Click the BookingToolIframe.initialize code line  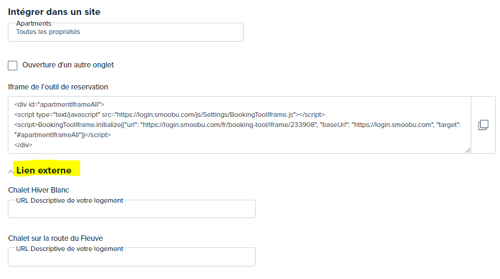click(238, 125)
